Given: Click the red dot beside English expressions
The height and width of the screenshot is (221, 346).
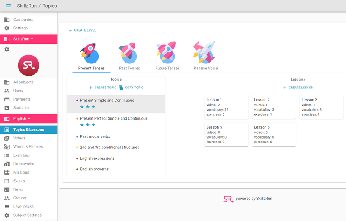Looking at the screenshot, I should (x=77, y=158).
